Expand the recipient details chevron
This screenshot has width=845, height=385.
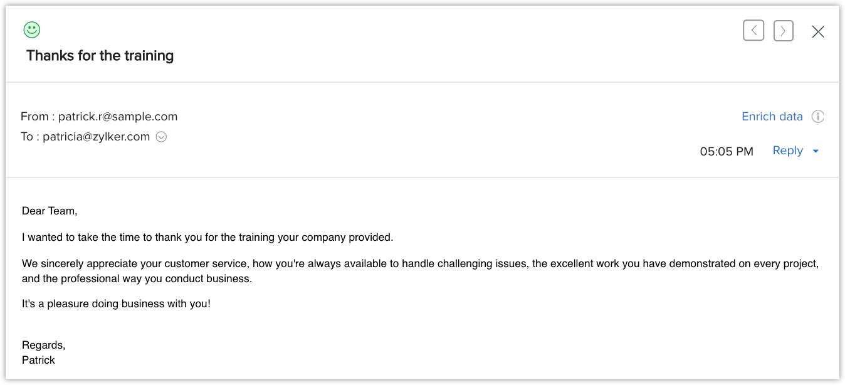161,137
